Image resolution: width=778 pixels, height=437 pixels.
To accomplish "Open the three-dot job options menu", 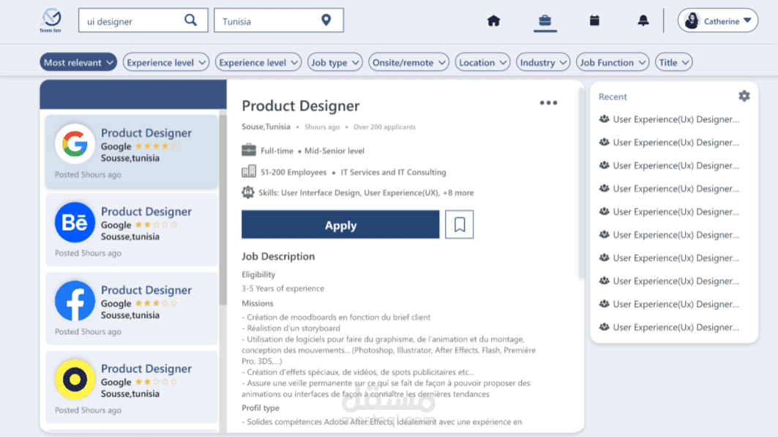I will pyautogui.click(x=548, y=102).
